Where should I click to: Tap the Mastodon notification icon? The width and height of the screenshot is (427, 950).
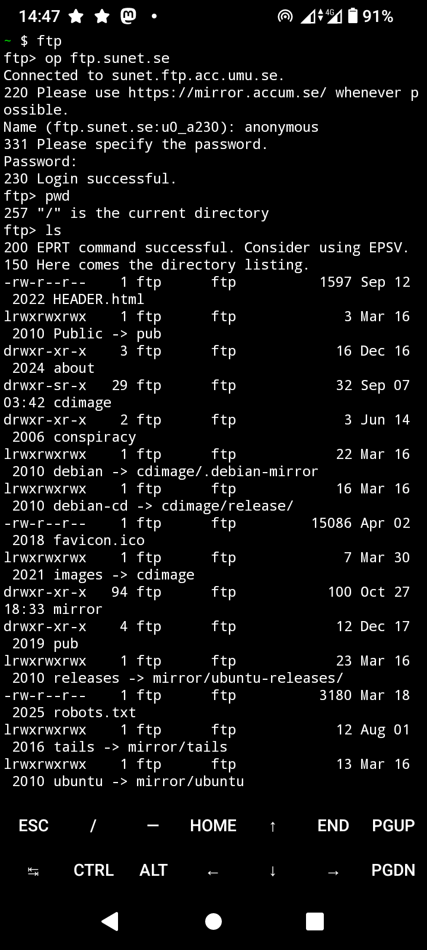(x=128, y=17)
